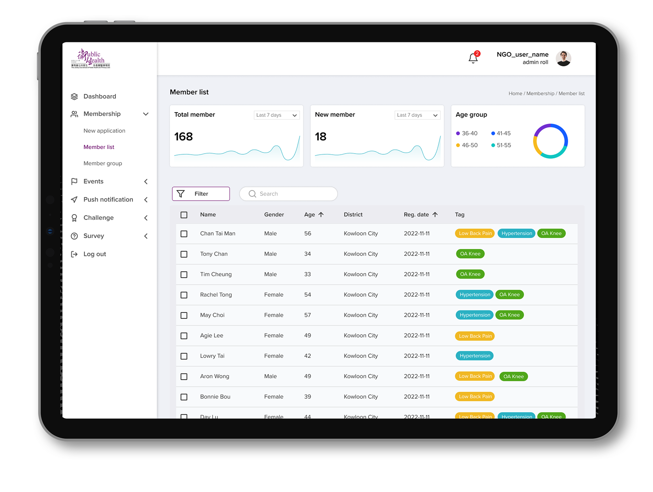
Task: Click the Events flag icon
Action: click(74, 181)
